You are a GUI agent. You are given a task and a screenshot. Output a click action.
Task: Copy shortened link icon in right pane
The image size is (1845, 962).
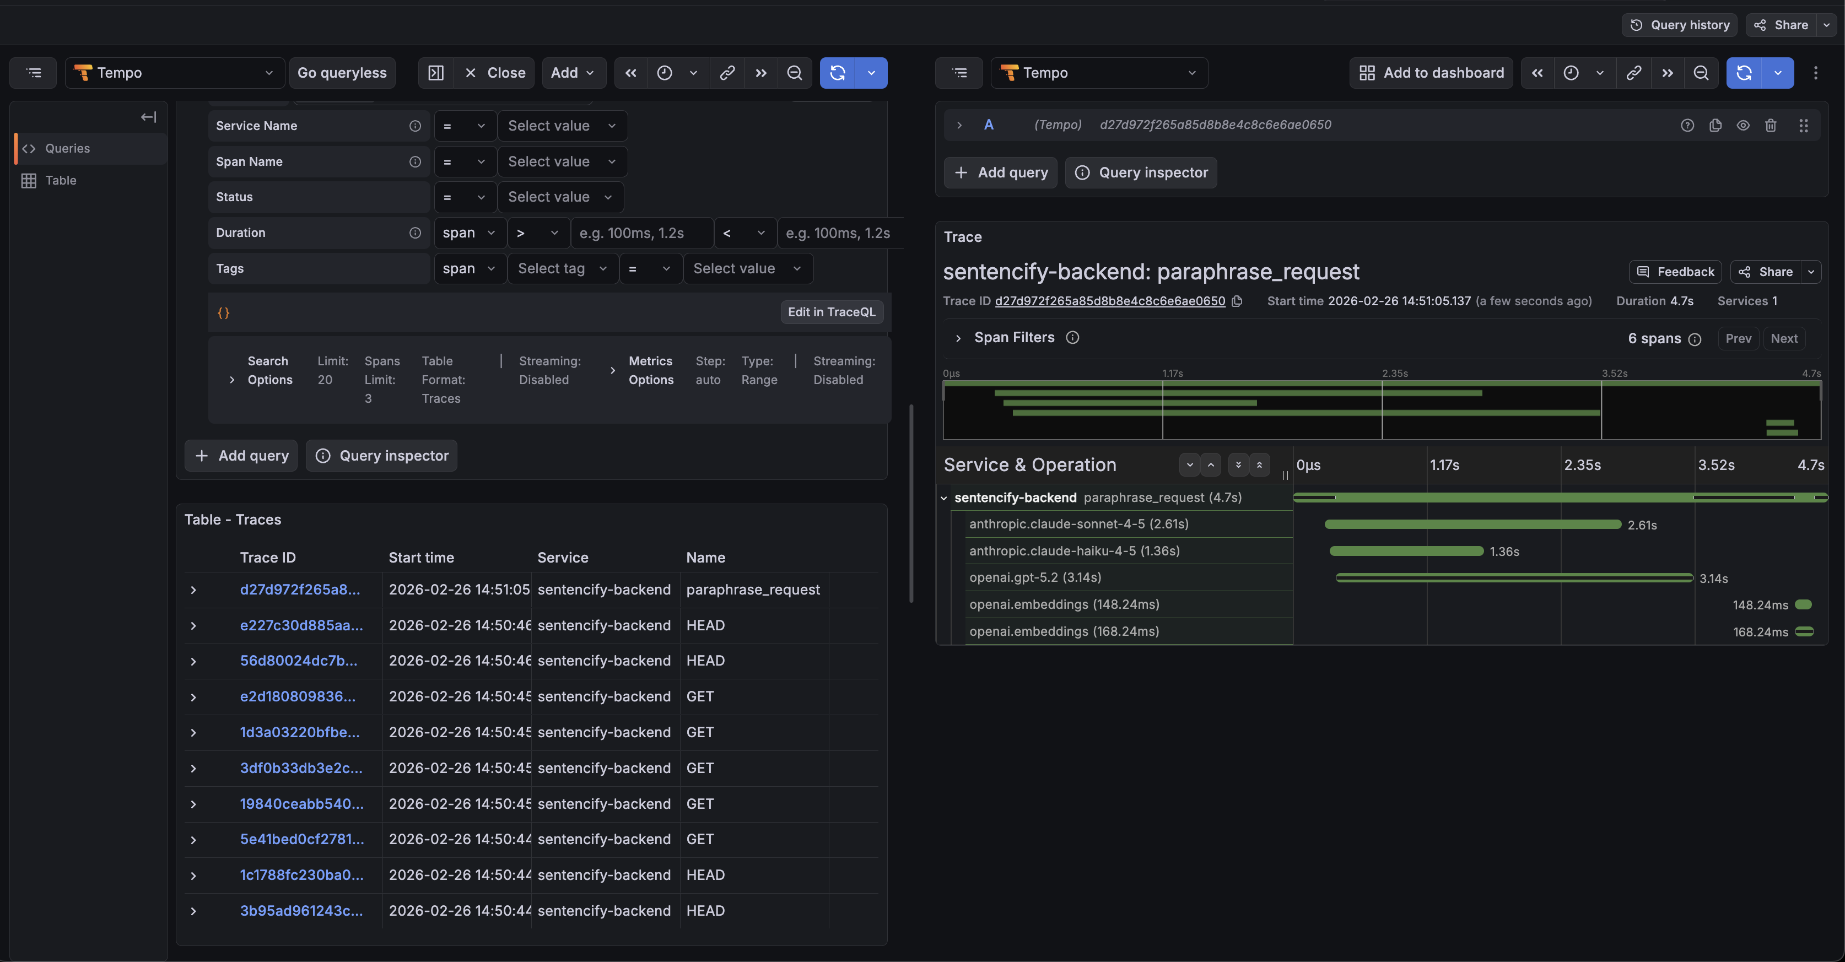point(1634,73)
